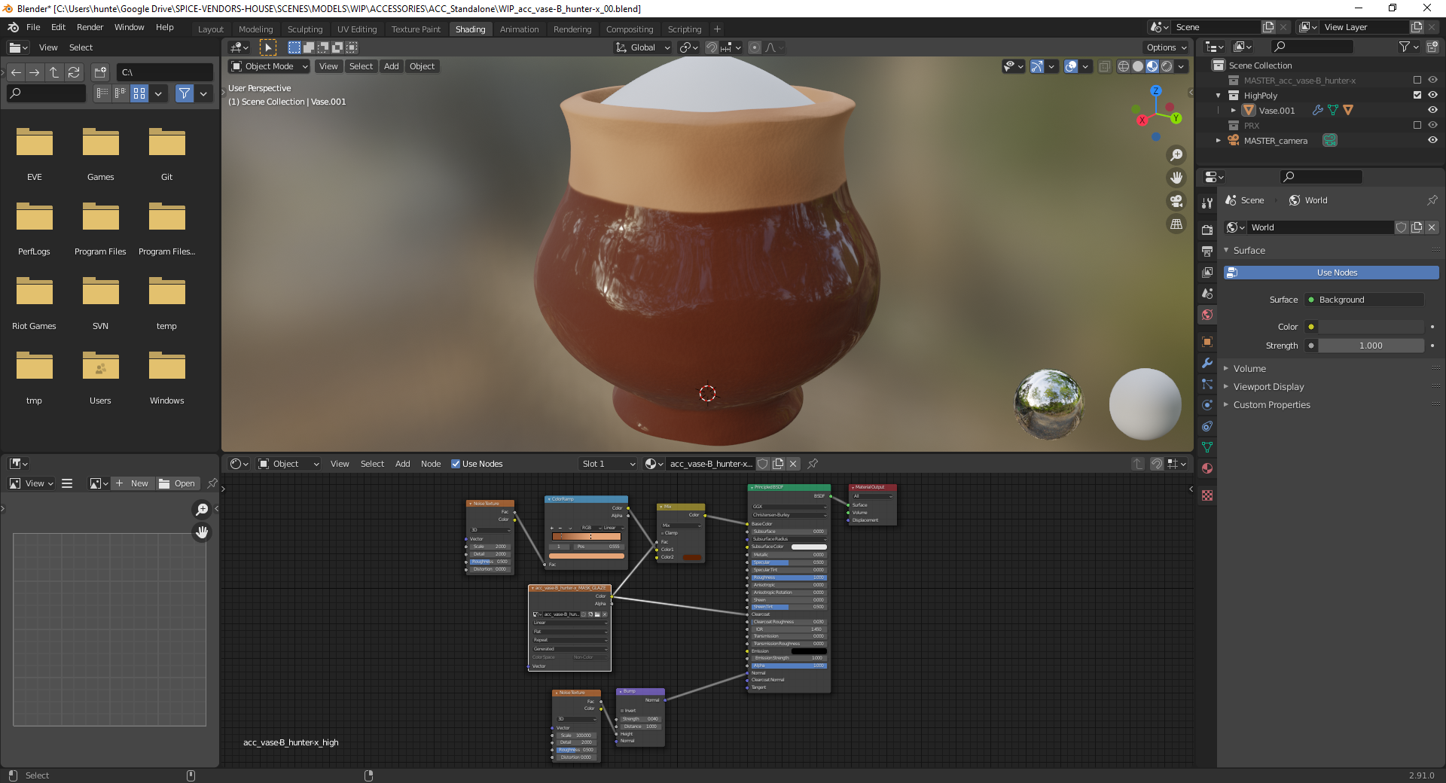Pin the World properties panel
Screen dimensions: 1446x783
tap(1432, 200)
